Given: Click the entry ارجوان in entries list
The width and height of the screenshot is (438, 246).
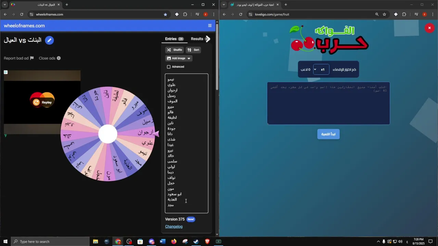Looking at the screenshot, I should 172,90.
